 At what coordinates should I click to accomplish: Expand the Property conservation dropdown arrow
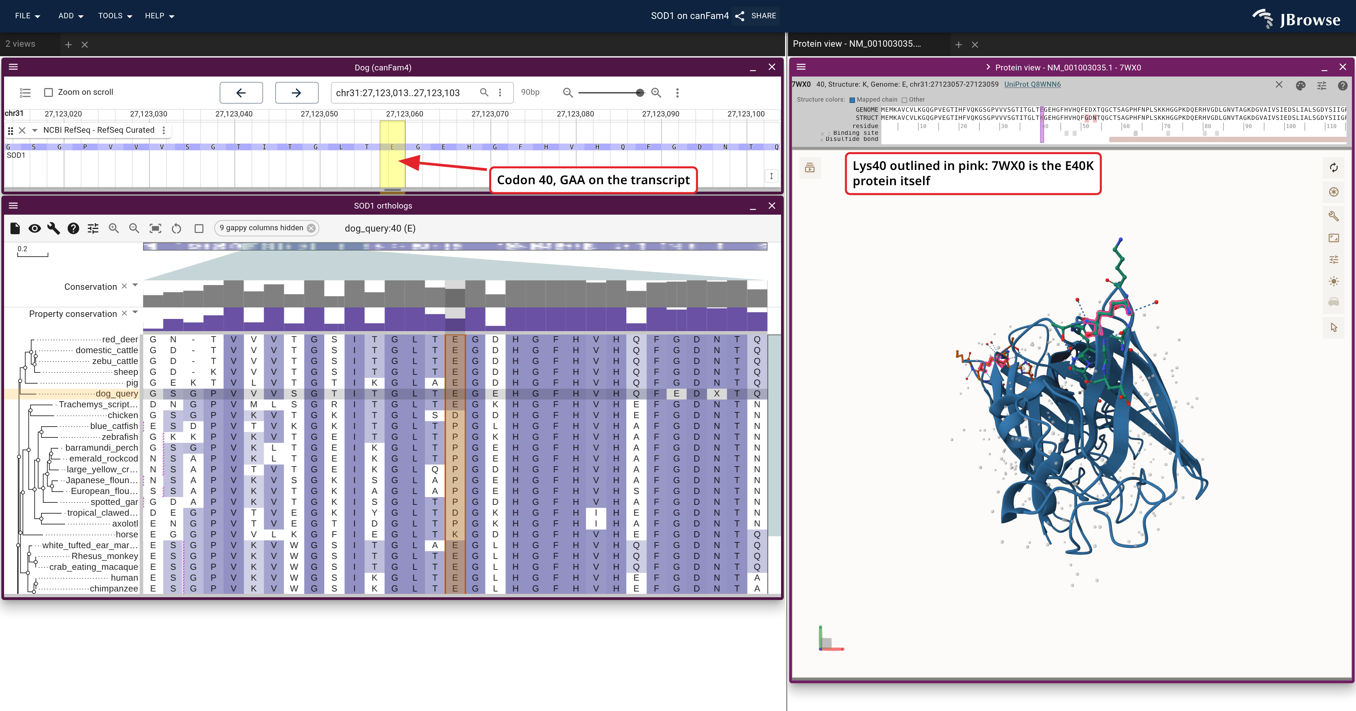pyautogui.click(x=135, y=313)
